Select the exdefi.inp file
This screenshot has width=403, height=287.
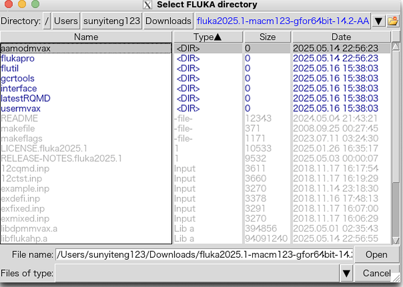pyautogui.click(x=20, y=199)
